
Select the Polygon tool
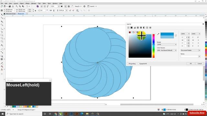(2, 41)
